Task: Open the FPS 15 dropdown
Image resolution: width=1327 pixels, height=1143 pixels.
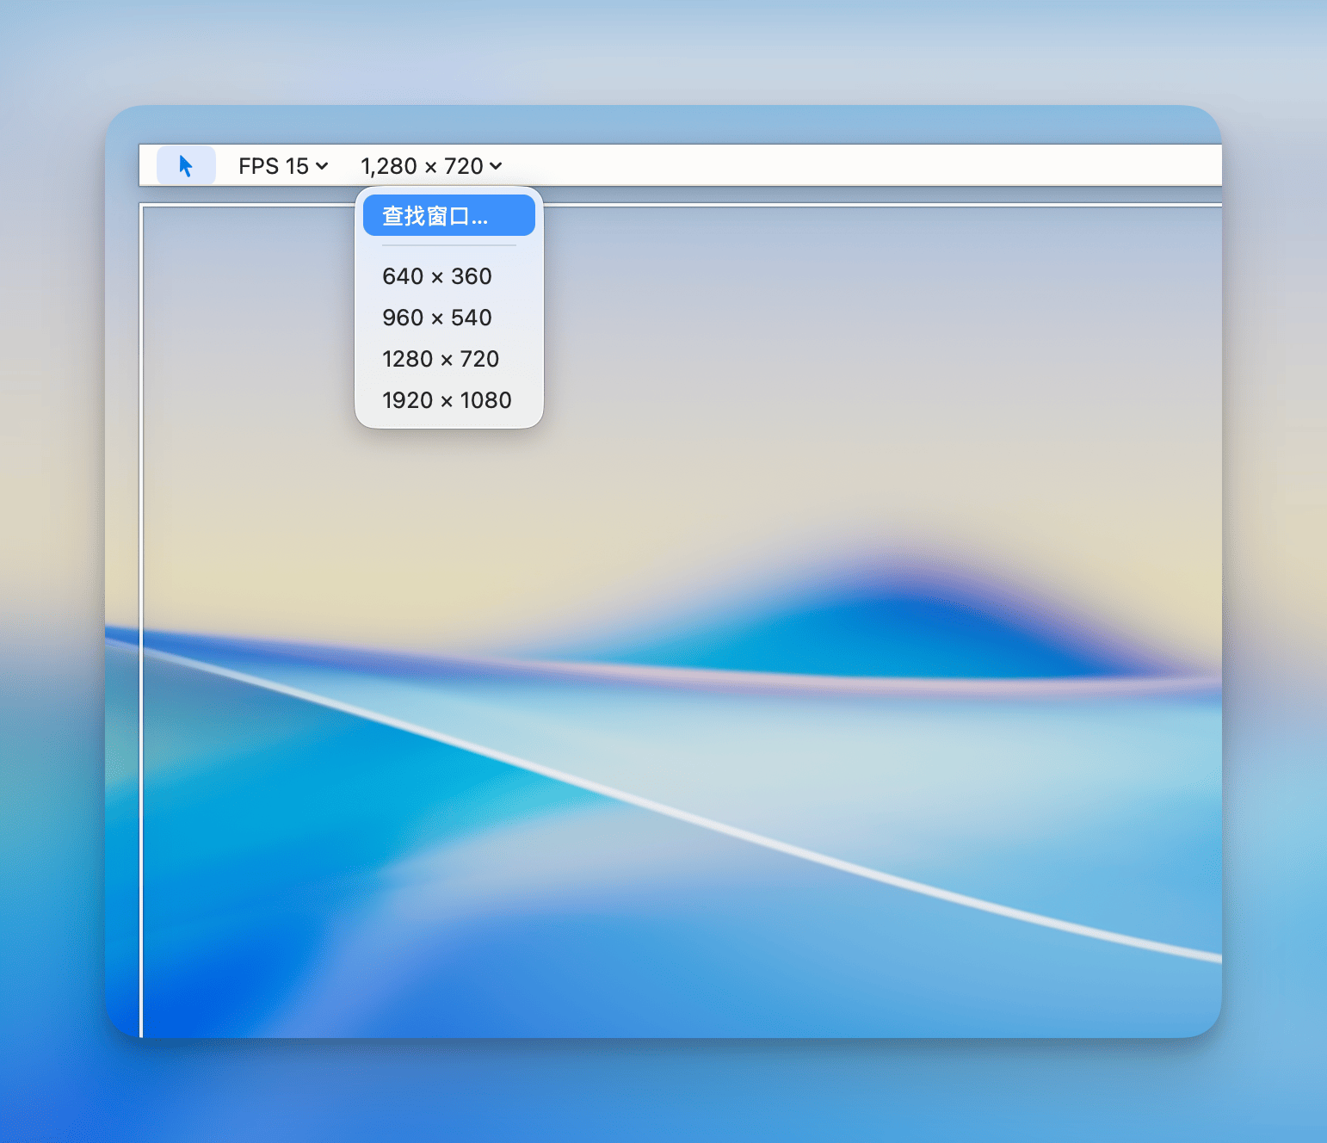Action: pyautogui.click(x=283, y=166)
